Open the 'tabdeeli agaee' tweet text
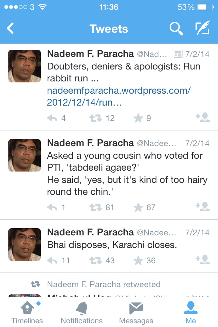Screen dimensions: 218x327 pyautogui.click(x=127, y=173)
